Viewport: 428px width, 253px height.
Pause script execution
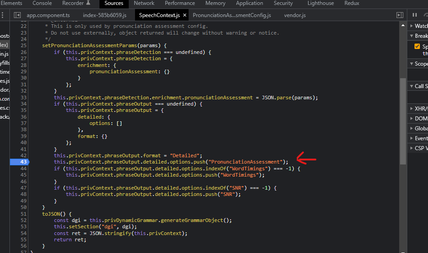414,15
